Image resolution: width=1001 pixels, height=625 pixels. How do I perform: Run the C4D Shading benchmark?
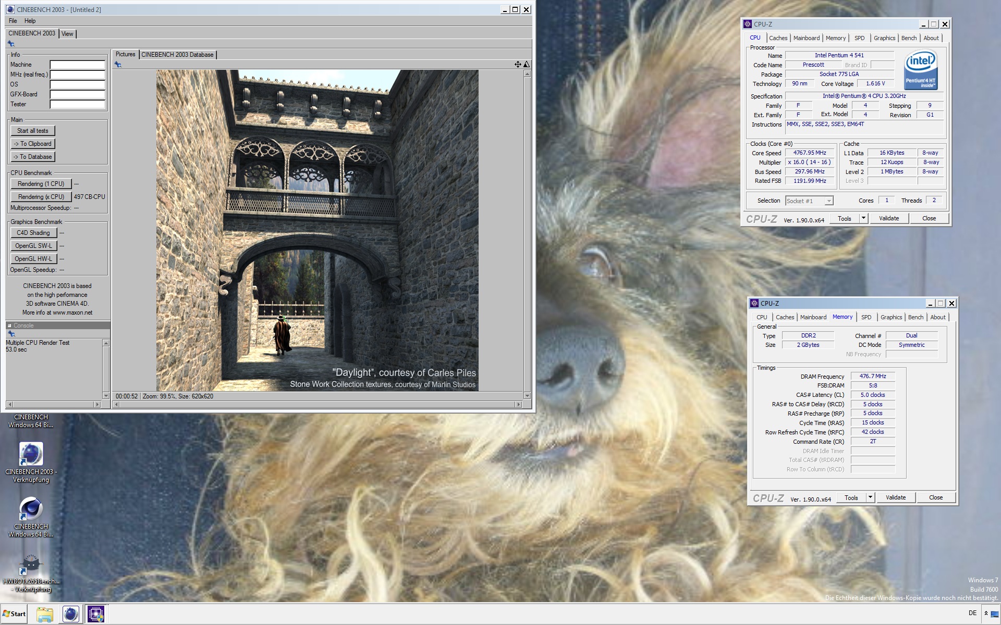click(x=33, y=233)
